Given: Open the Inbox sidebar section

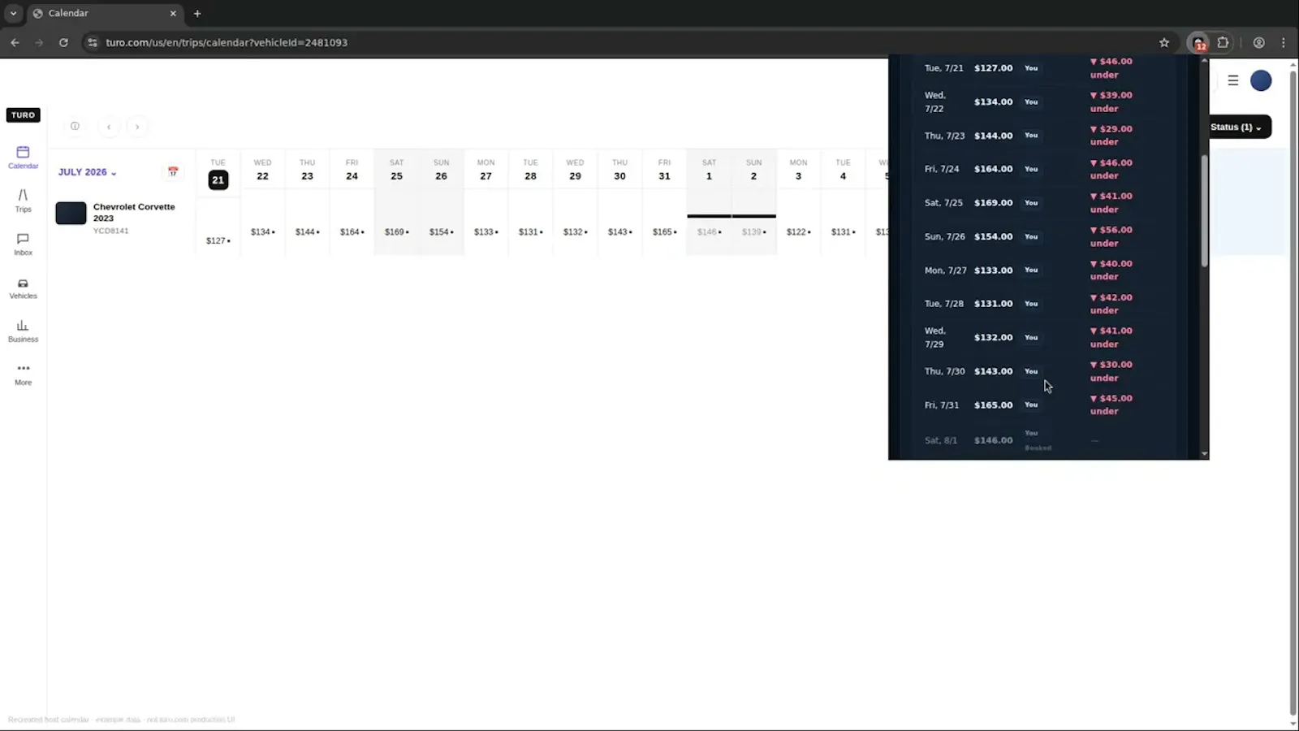Looking at the screenshot, I should 23,244.
